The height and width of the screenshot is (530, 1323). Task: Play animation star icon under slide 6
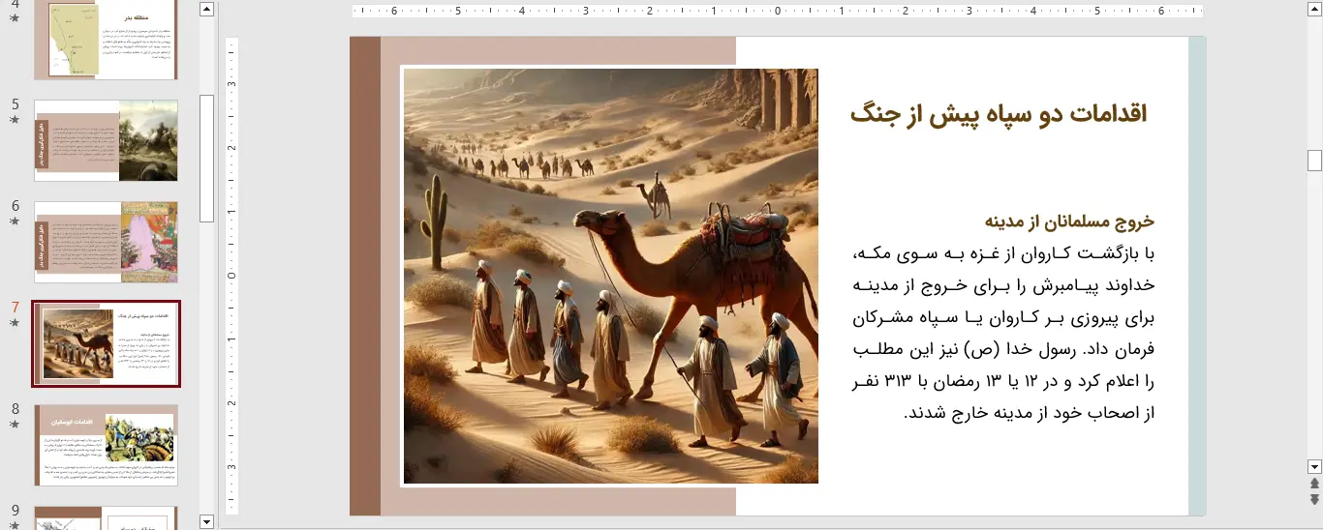point(15,221)
